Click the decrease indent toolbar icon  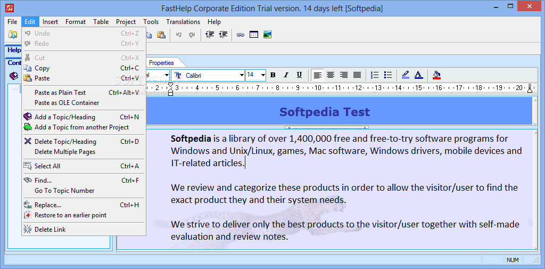(x=210, y=35)
